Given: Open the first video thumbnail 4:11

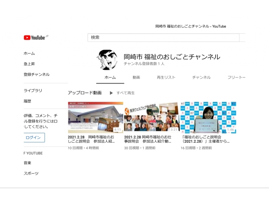Looking at the screenshot, I should (95, 117).
